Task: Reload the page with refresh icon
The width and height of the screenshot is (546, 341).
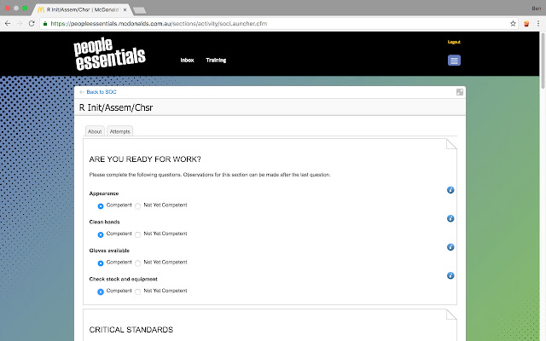Action: [32, 24]
